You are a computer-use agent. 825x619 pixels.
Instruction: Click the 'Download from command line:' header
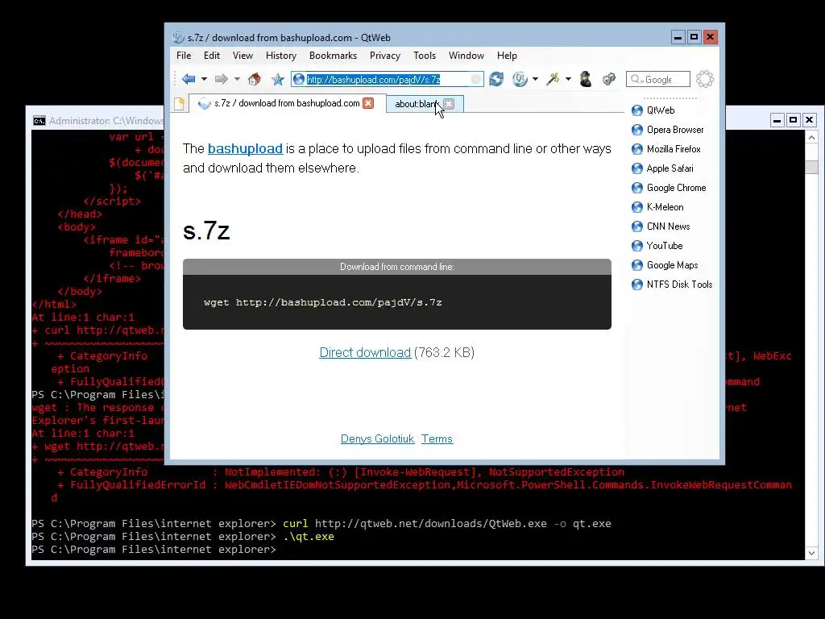coord(396,267)
